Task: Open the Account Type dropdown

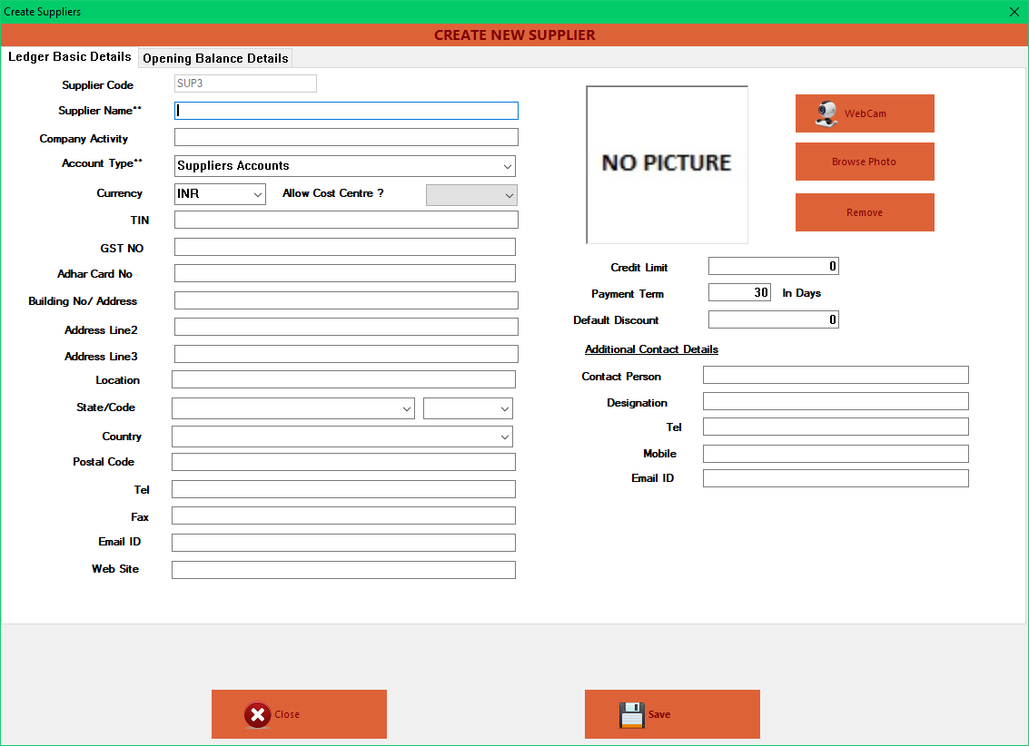Action: tap(508, 166)
